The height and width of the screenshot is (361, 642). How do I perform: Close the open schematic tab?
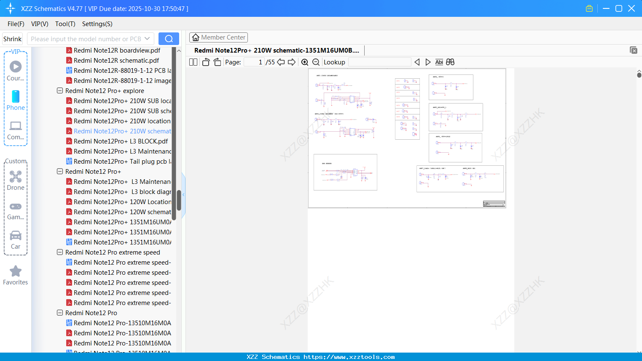634,50
